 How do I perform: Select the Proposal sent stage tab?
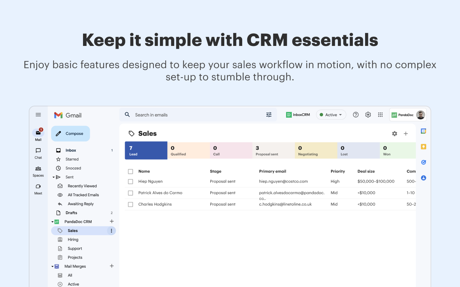(273, 150)
